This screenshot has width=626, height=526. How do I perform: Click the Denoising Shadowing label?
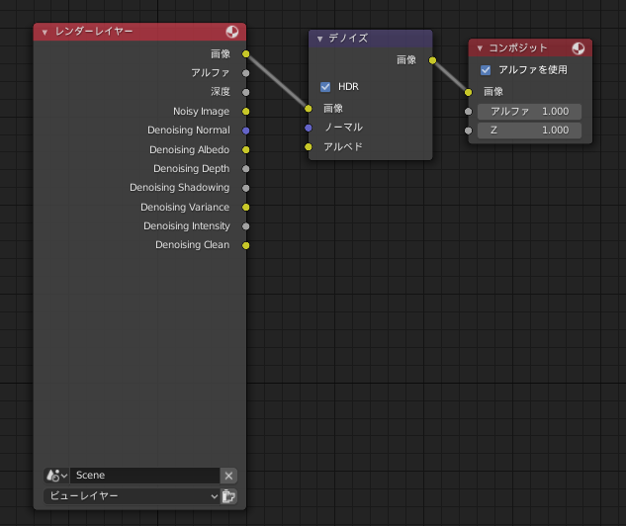pyautogui.click(x=180, y=188)
